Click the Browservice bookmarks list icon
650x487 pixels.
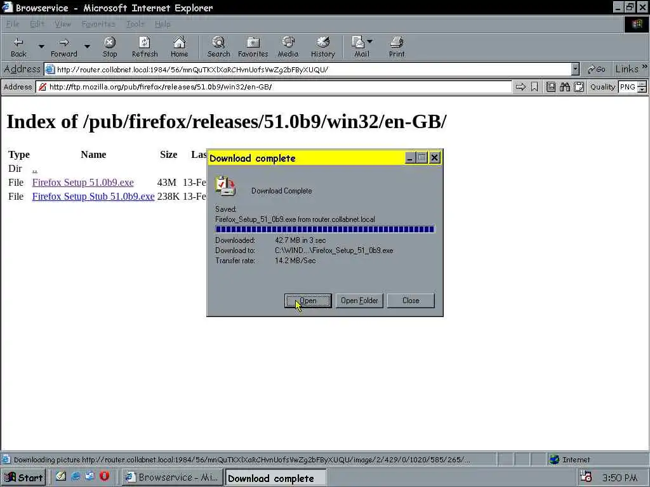click(x=551, y=87)
